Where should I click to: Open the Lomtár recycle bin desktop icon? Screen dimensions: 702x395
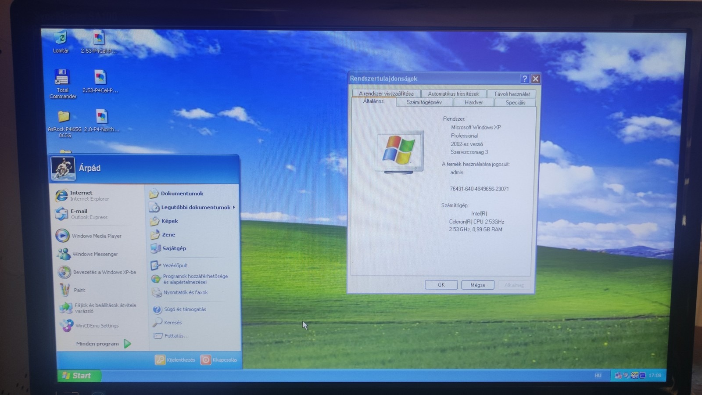(61, 42)
